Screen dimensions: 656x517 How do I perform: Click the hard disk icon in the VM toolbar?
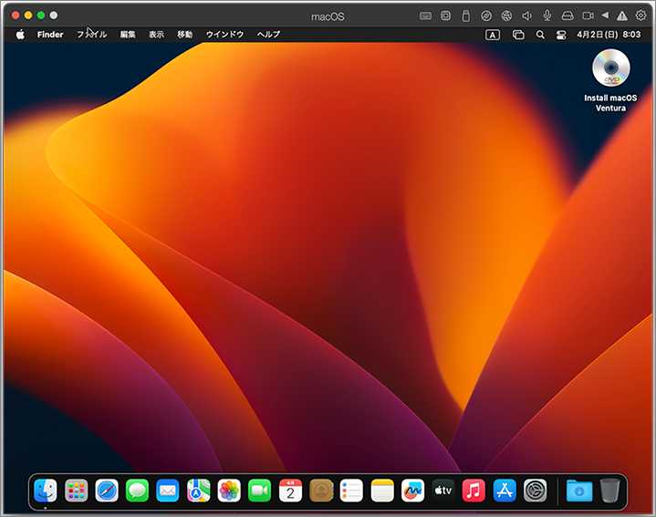[567, 16]
